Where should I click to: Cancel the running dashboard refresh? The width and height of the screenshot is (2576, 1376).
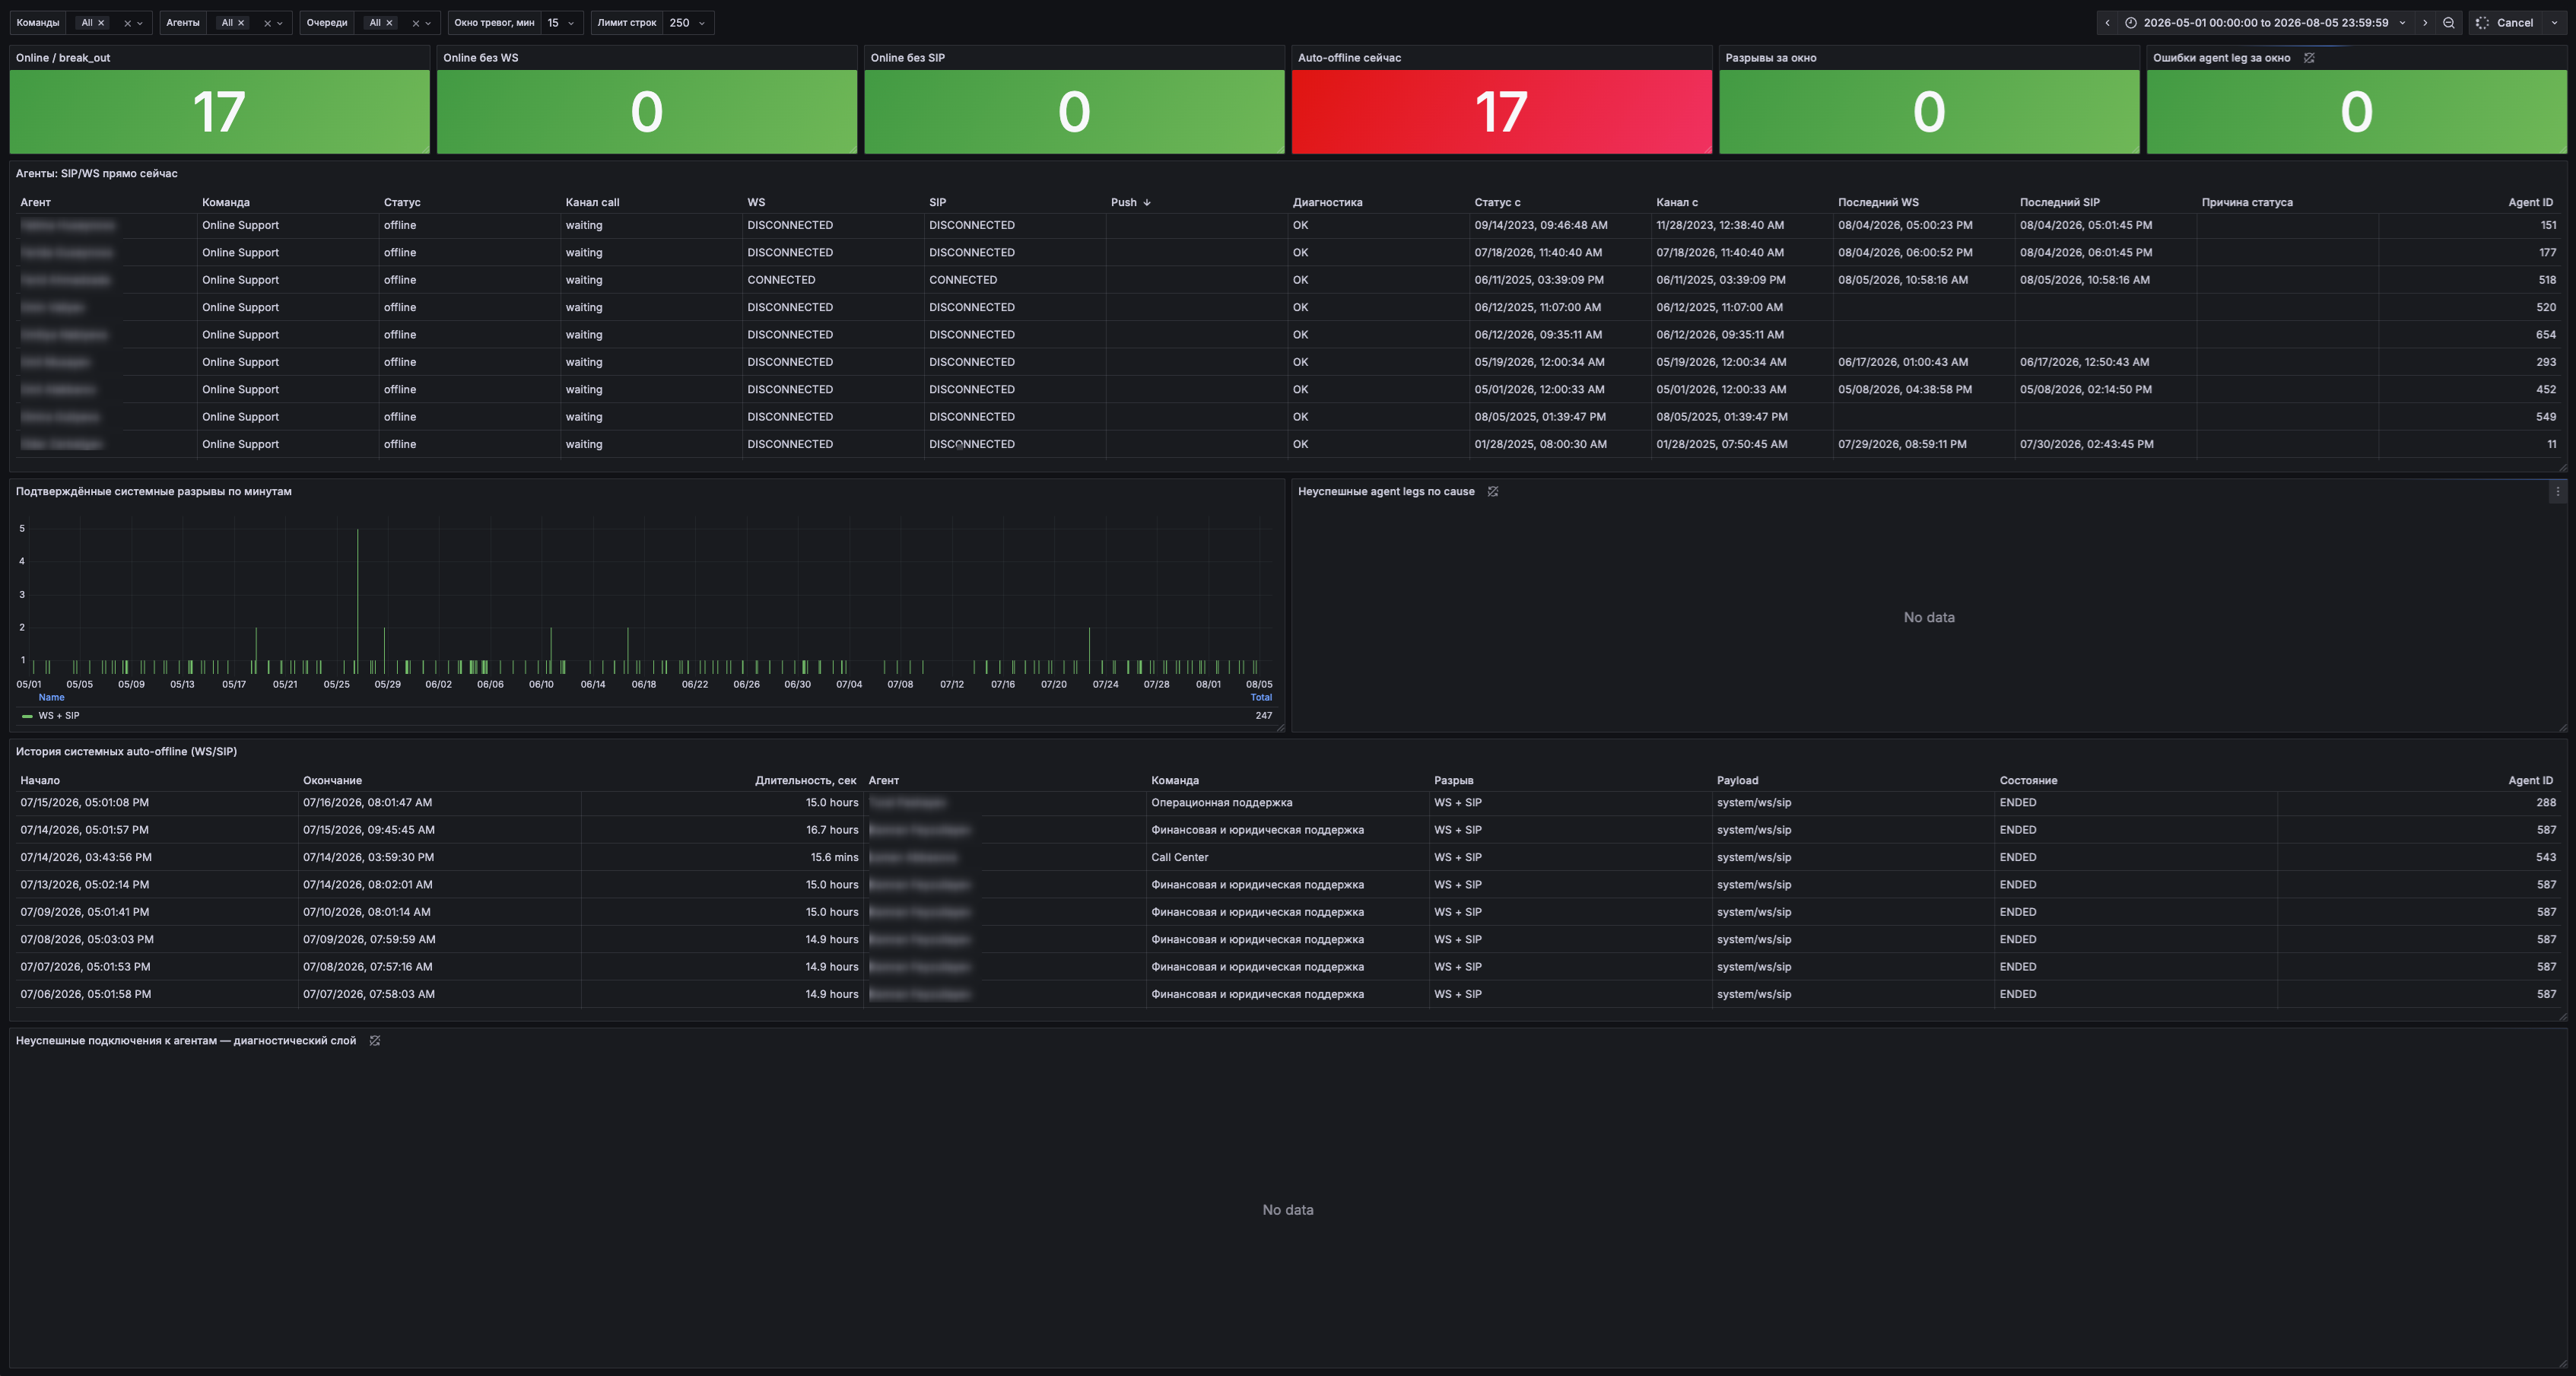pyautogui.click(x=2505, y=23)
